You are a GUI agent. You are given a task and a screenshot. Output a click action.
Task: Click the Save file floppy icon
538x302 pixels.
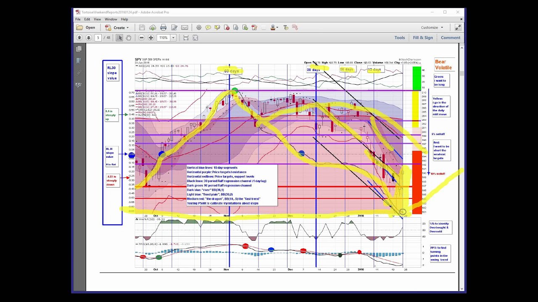pyautogui.click(x=142, y=28)
